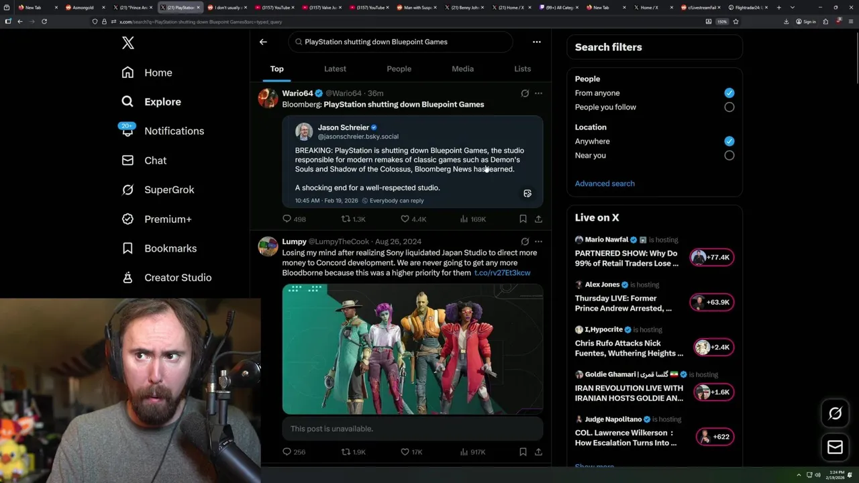Share the LumpyTheCook post

coord(538,452)
